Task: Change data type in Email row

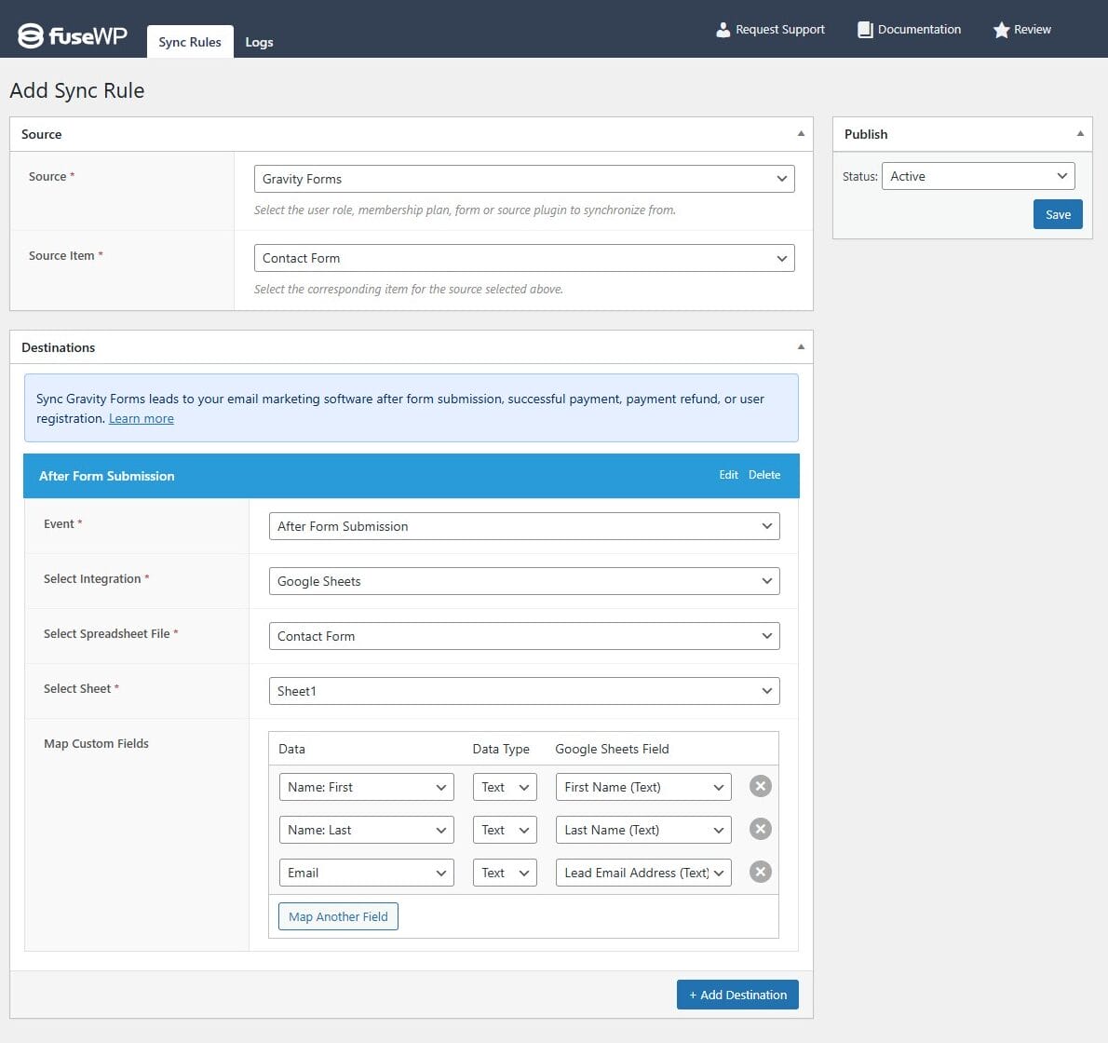Action: pyautogui.click(x=505, y=873)
